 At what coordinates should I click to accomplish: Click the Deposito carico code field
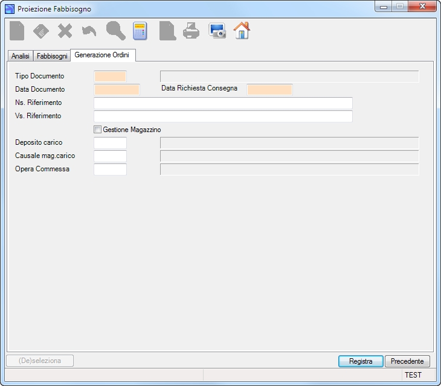[x=110, y=143]
